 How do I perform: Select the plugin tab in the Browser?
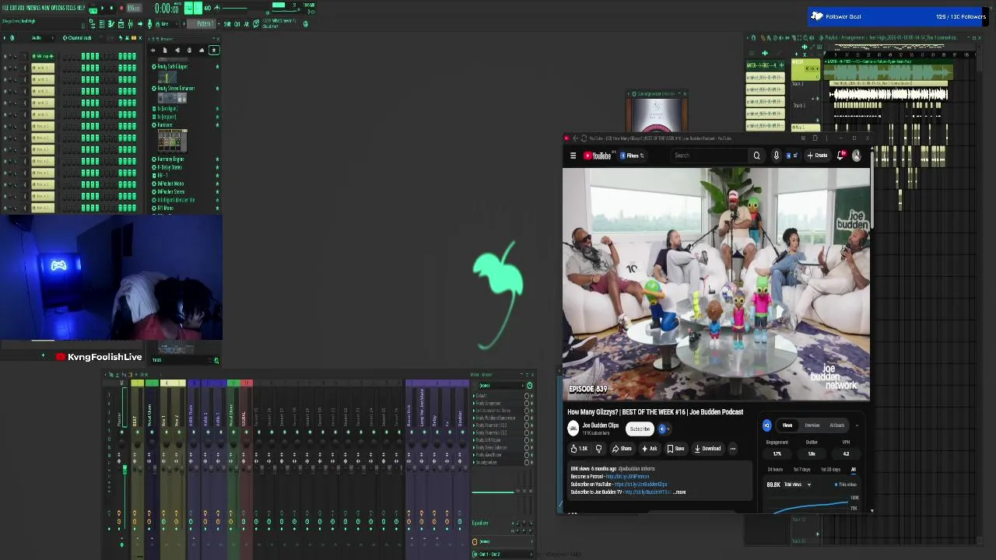pos(177,50)
